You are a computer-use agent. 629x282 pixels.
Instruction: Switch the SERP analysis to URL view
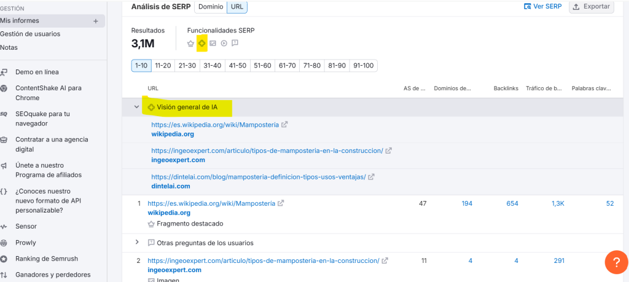tap(236, 7)
